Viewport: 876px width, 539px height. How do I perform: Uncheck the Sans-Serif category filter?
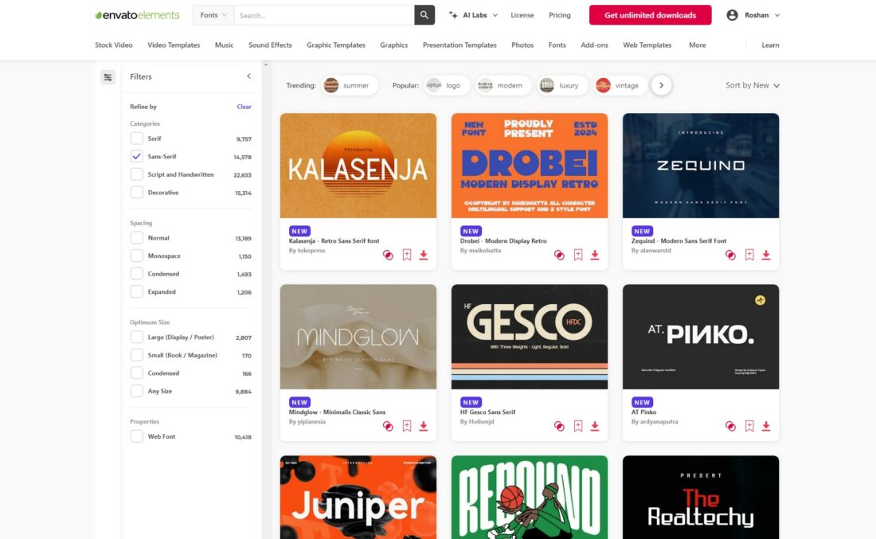(136, 156)
